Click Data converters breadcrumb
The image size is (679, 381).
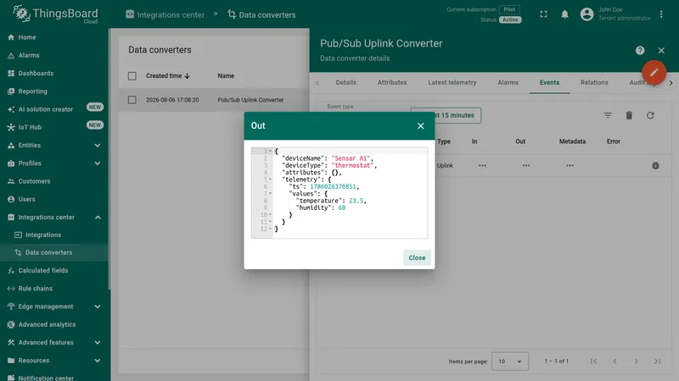[x=261, y=14]
